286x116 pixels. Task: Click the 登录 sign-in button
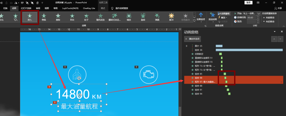click(x=248, y=3)
